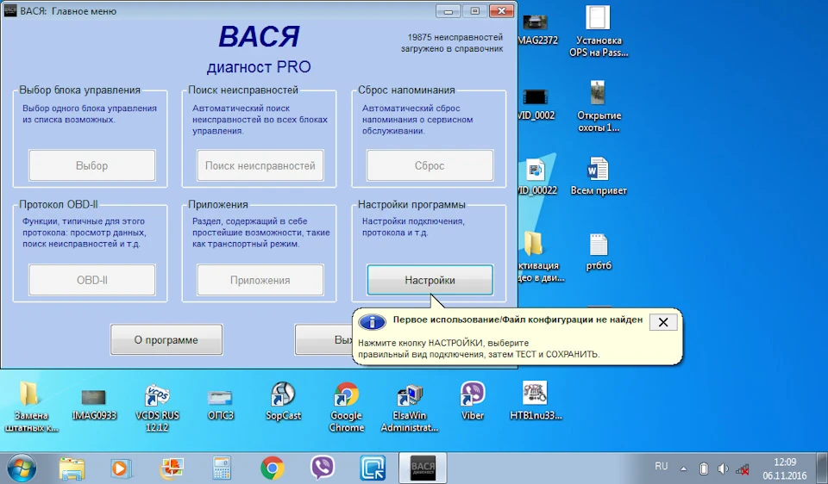Open Windows Media Player from taskbar
Image resolution: width=828 pixels, height=484 pixels.
(121, 468)
